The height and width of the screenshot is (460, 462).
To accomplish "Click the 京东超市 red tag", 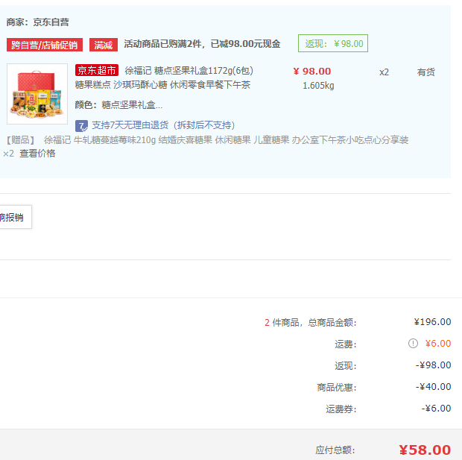I will 97,70.
